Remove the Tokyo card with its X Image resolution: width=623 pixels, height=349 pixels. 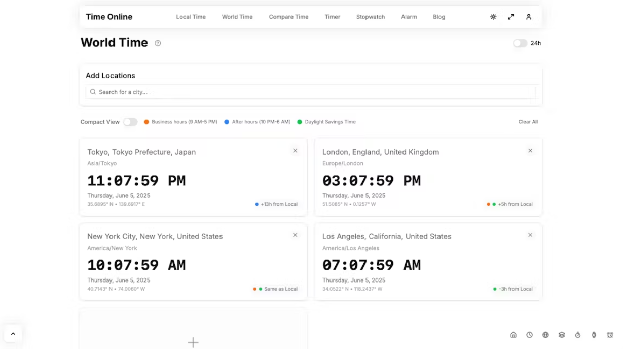click(x=295, y=151)
